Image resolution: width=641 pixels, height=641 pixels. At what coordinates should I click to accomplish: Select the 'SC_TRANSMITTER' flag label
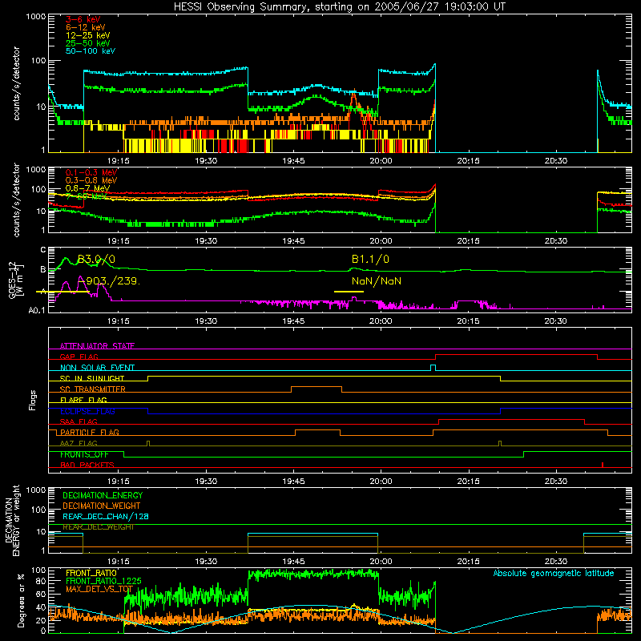[x=92, y=389]
